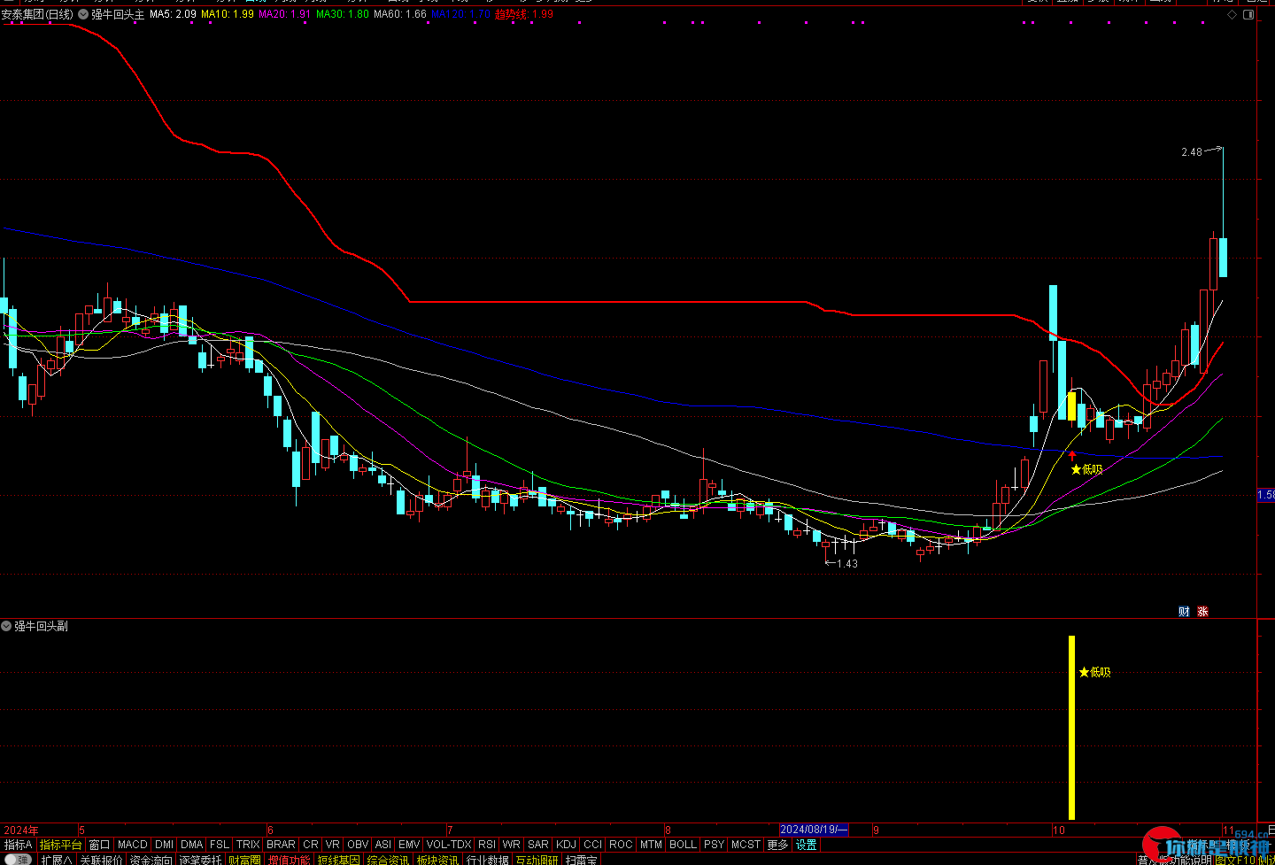This screenshot has width=1275, height=865.
Task: Select the BOLL indicator
Action: (x=683, y=845)
